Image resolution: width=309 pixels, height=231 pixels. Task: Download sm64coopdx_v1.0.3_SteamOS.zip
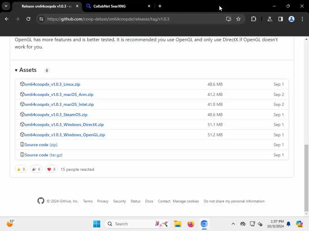tap(56, 115)
